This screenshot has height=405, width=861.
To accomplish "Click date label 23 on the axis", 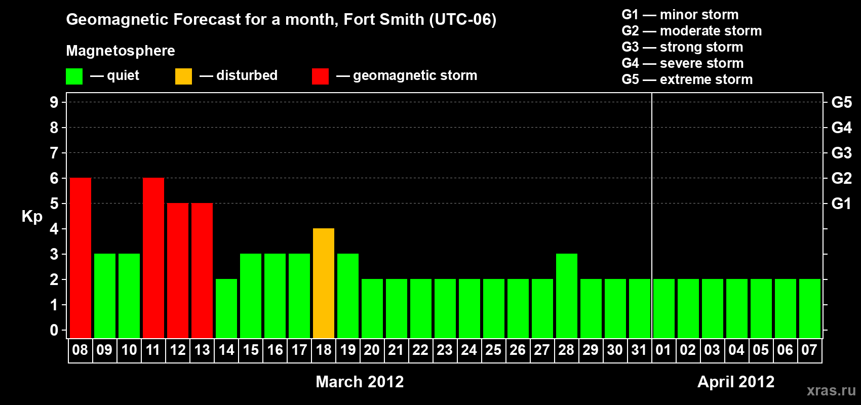I will (x=445, y=350).
